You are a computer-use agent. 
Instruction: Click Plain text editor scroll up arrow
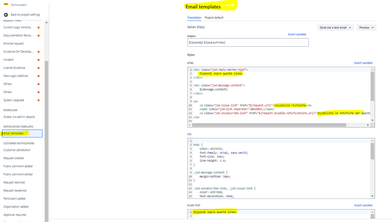point(372,212)
